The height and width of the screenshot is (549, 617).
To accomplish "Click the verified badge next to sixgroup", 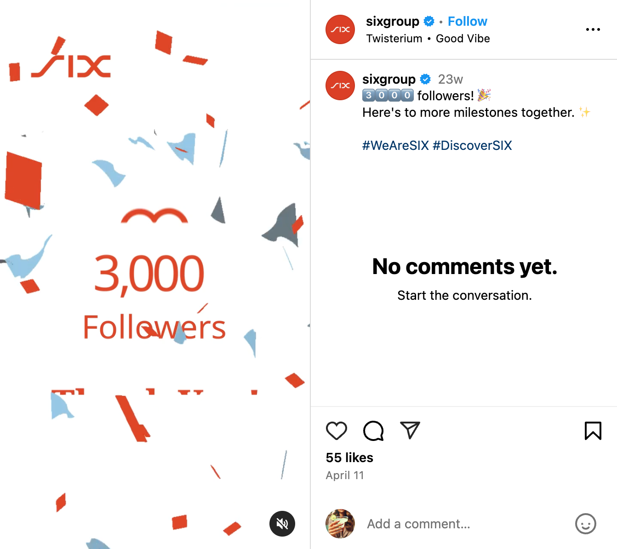I will [429, 21].
